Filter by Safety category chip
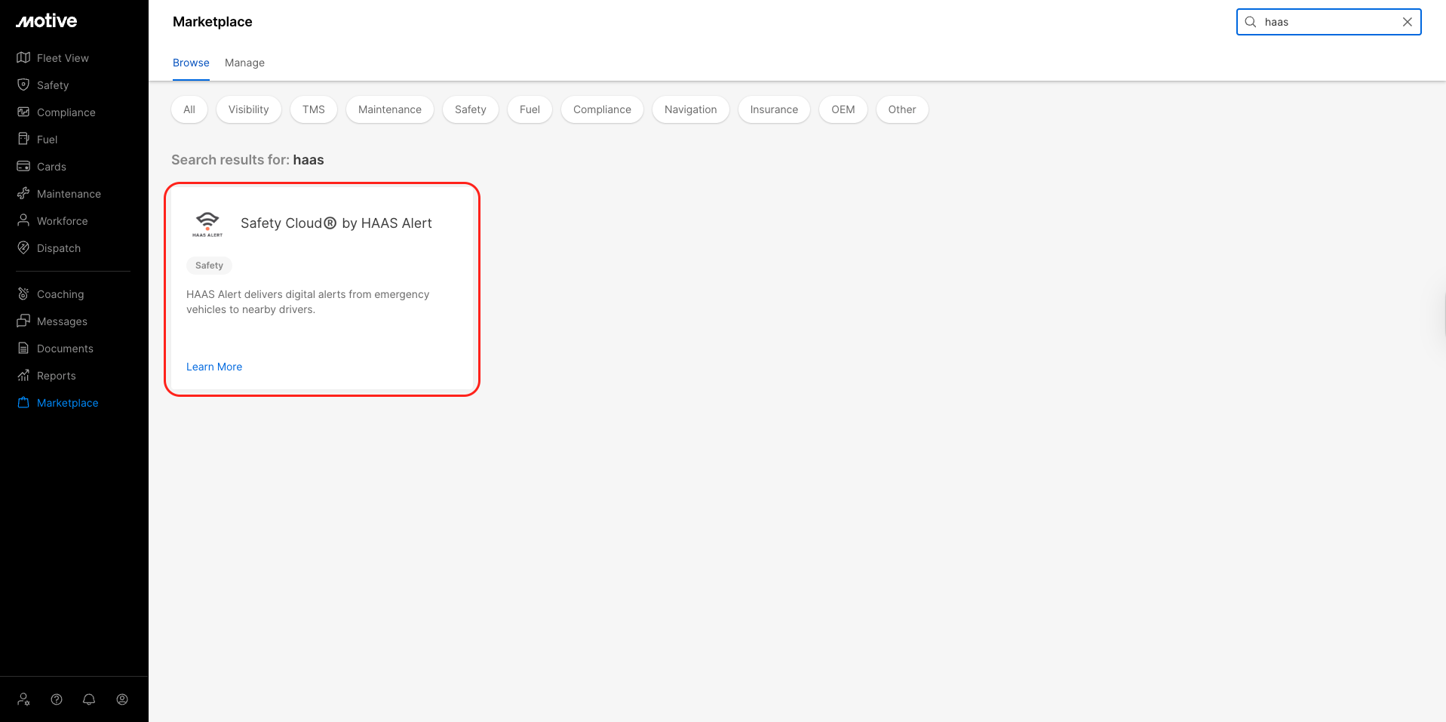Screen dimensions: 1446x722 coord(471,109)
